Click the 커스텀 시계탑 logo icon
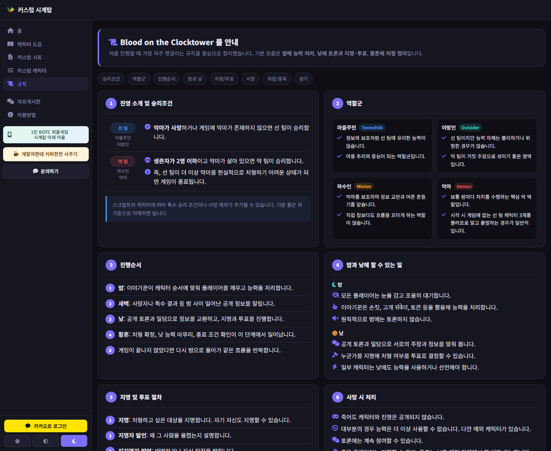This screenshot has height=451, width=551. (x=10, y=10)
